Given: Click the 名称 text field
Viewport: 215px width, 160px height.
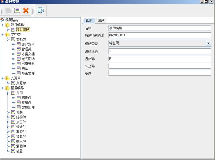Looking at the screenshot, I should (159, 28).
